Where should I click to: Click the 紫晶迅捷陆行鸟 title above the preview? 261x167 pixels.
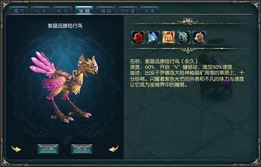click(x=65, y=26)
